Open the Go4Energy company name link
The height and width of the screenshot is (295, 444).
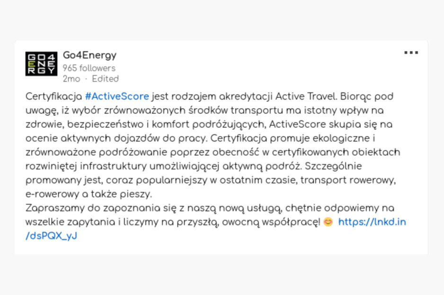click(89, 55)
